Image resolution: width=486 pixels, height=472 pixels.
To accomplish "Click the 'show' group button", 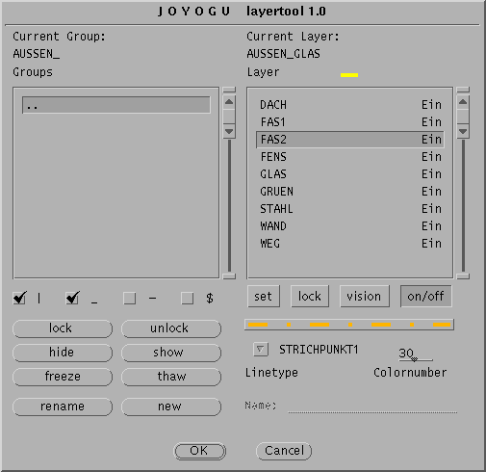I will pyautogui.click(x=171, y=353).
